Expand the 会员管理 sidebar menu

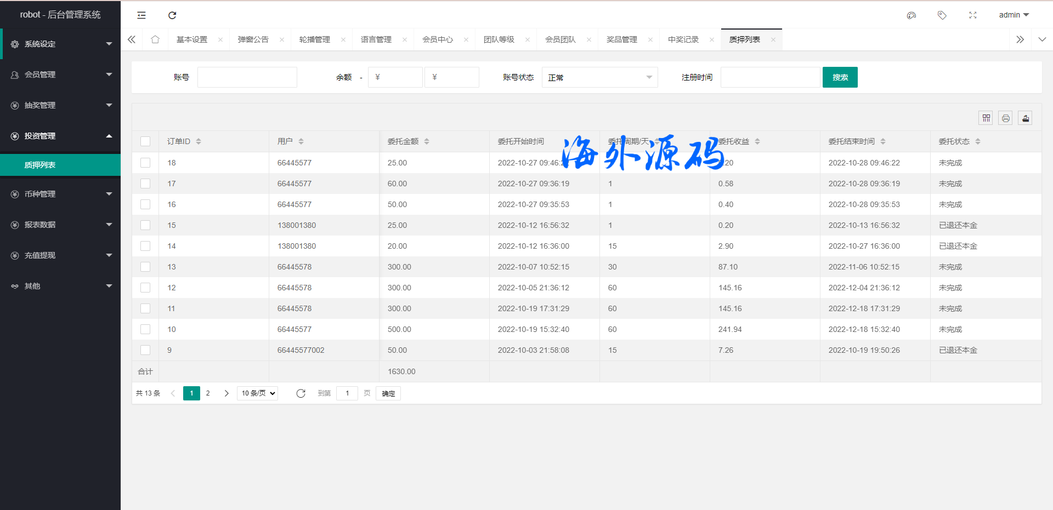coord(60,75)
